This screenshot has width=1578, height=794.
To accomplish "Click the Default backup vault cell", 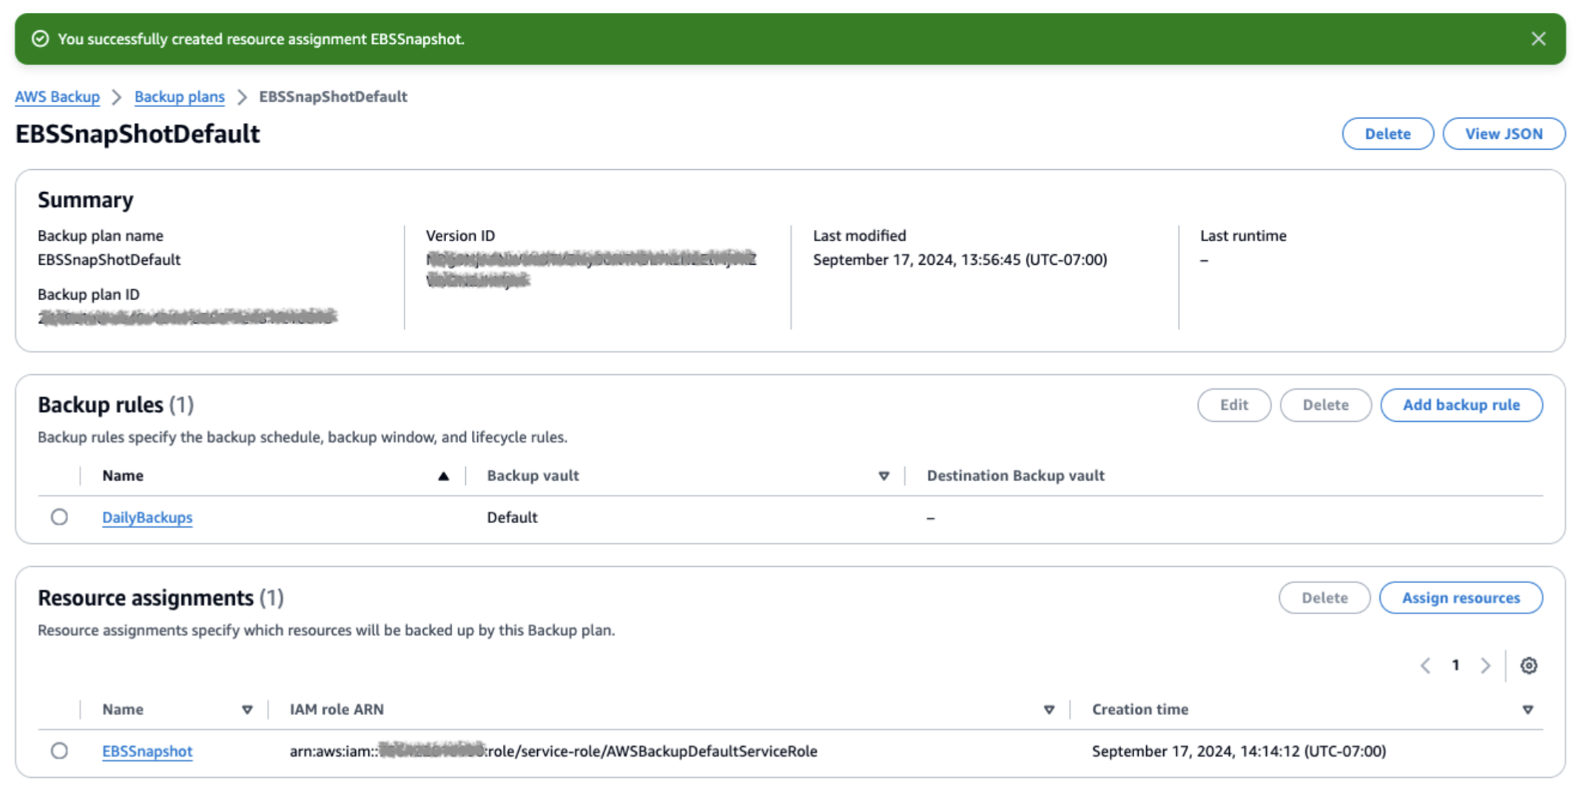I will (x=512, y=517).
